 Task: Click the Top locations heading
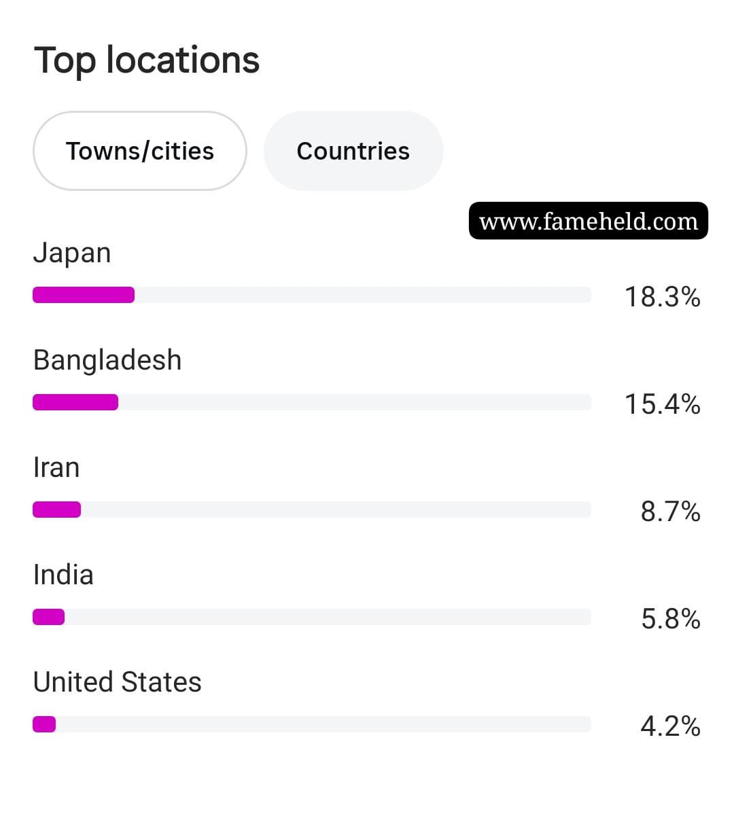click(147, 60)
